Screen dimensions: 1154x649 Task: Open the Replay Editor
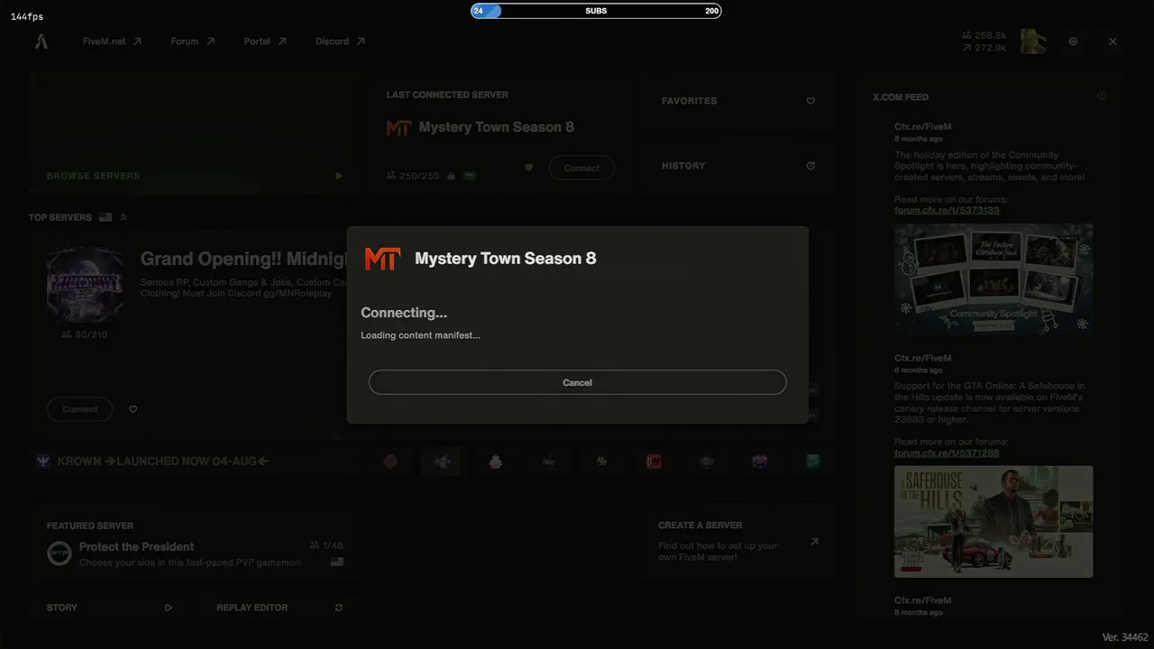coord(280,608)
